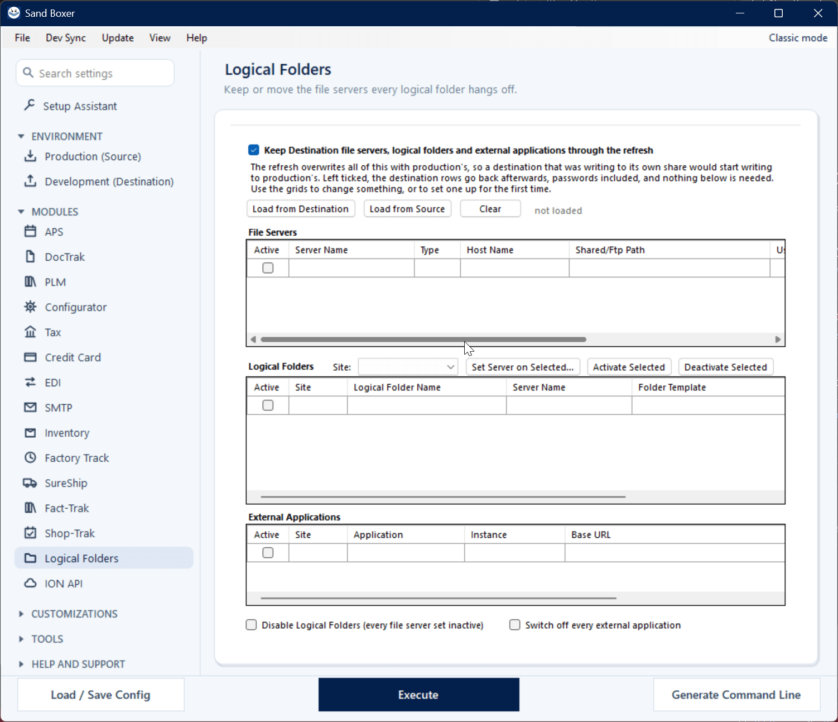Image resolution: width=838 pixels, height=722 pixels.
Task: Click Load from Source button
Action: [x=407, y=209]
